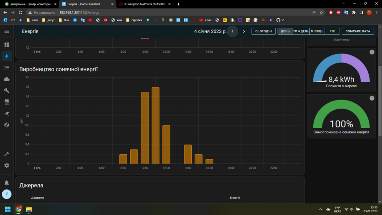
Task: Open the Home Assistant sidebar hamburger menu
Action: pos(6,31)
